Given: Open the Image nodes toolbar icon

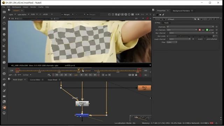Looking at the screenshot, I should 4,12.
